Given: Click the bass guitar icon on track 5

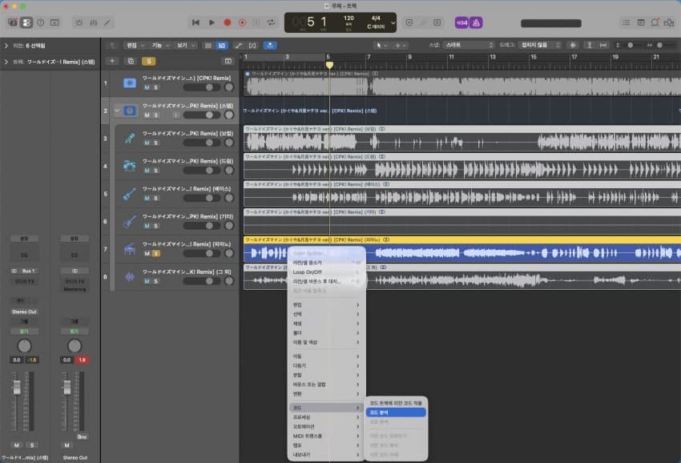Looking at the screenshot, I should (129, 194).
